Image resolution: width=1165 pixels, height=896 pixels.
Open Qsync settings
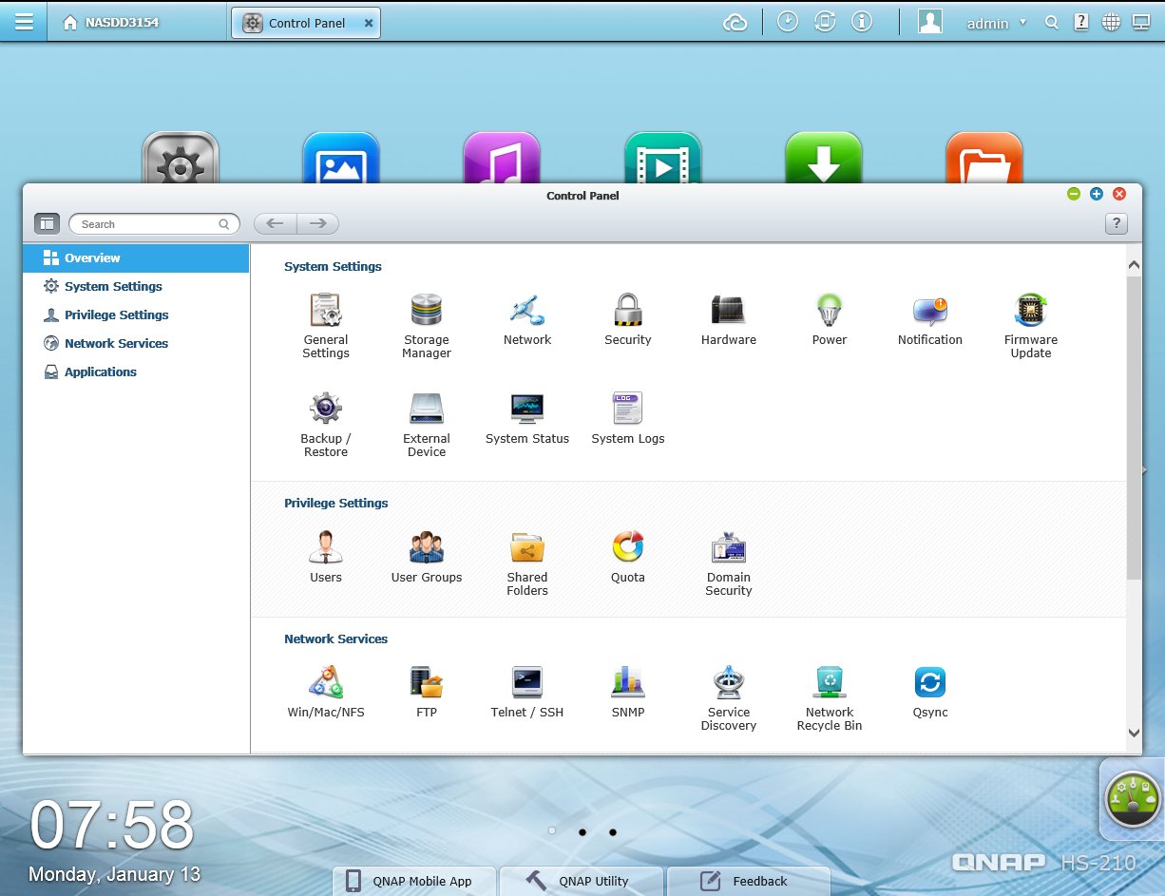(930, 692)
